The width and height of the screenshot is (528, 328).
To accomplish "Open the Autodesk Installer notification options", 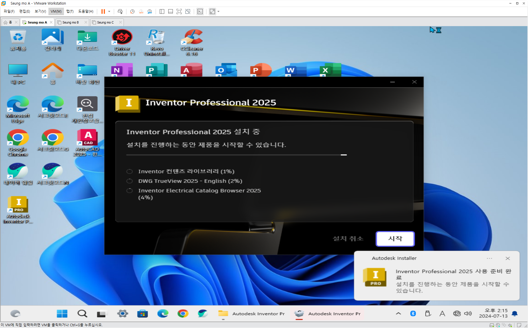I will (x=489, y=258).
